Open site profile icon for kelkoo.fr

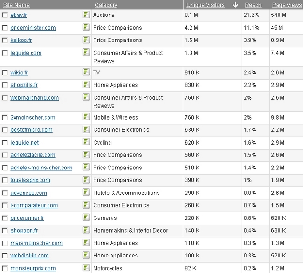coord(86,40)
